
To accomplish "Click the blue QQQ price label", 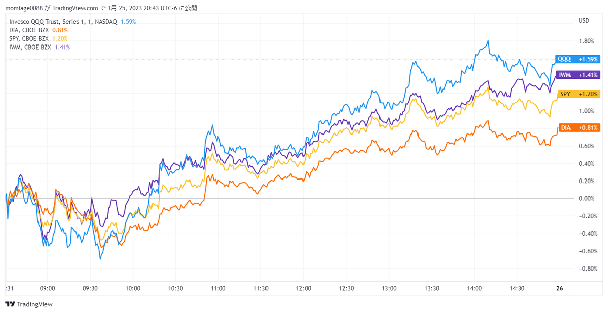I will [x=577, y=59].
